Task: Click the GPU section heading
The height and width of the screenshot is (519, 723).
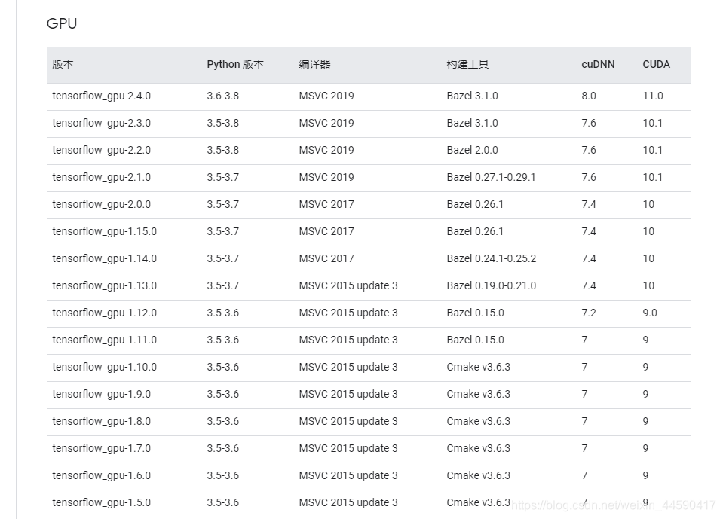Action: [x=62, y=23]
